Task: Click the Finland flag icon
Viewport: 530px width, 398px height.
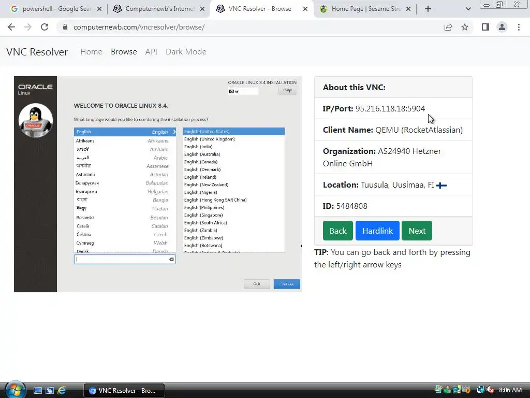Action: pyautogui.click(x=441, y=185)
